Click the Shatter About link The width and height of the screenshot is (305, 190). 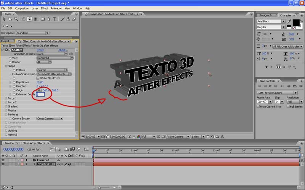click(63, 50)
